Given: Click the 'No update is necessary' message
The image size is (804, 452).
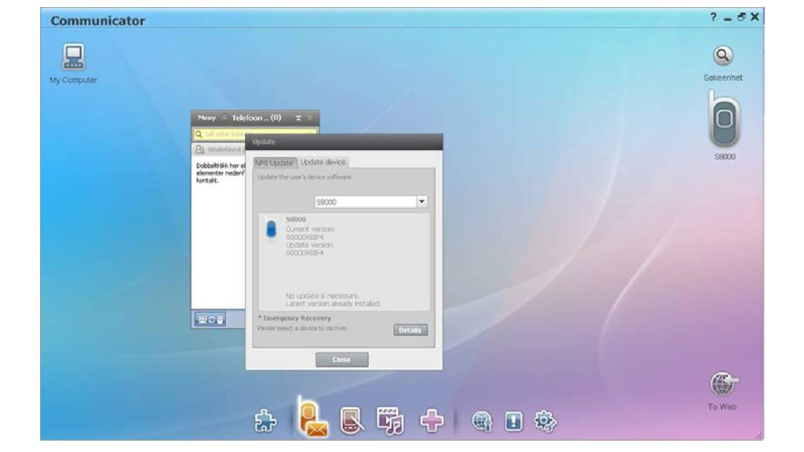Looking at the screenshot, I should (x=322, y=296).
